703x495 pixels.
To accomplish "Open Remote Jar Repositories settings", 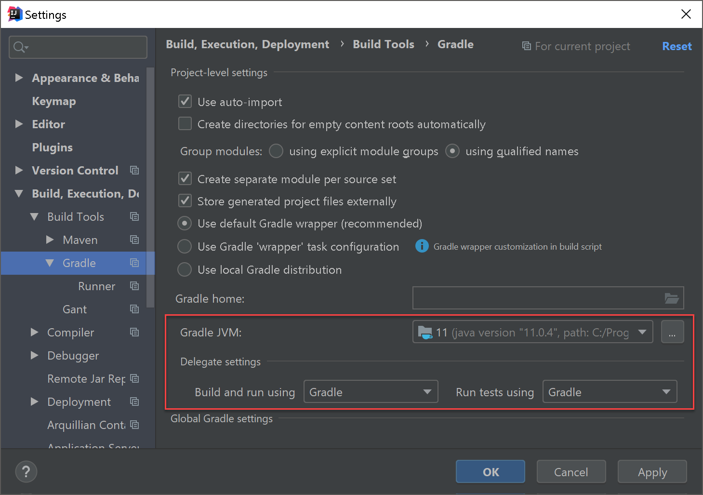I will [x=86, y=379].
